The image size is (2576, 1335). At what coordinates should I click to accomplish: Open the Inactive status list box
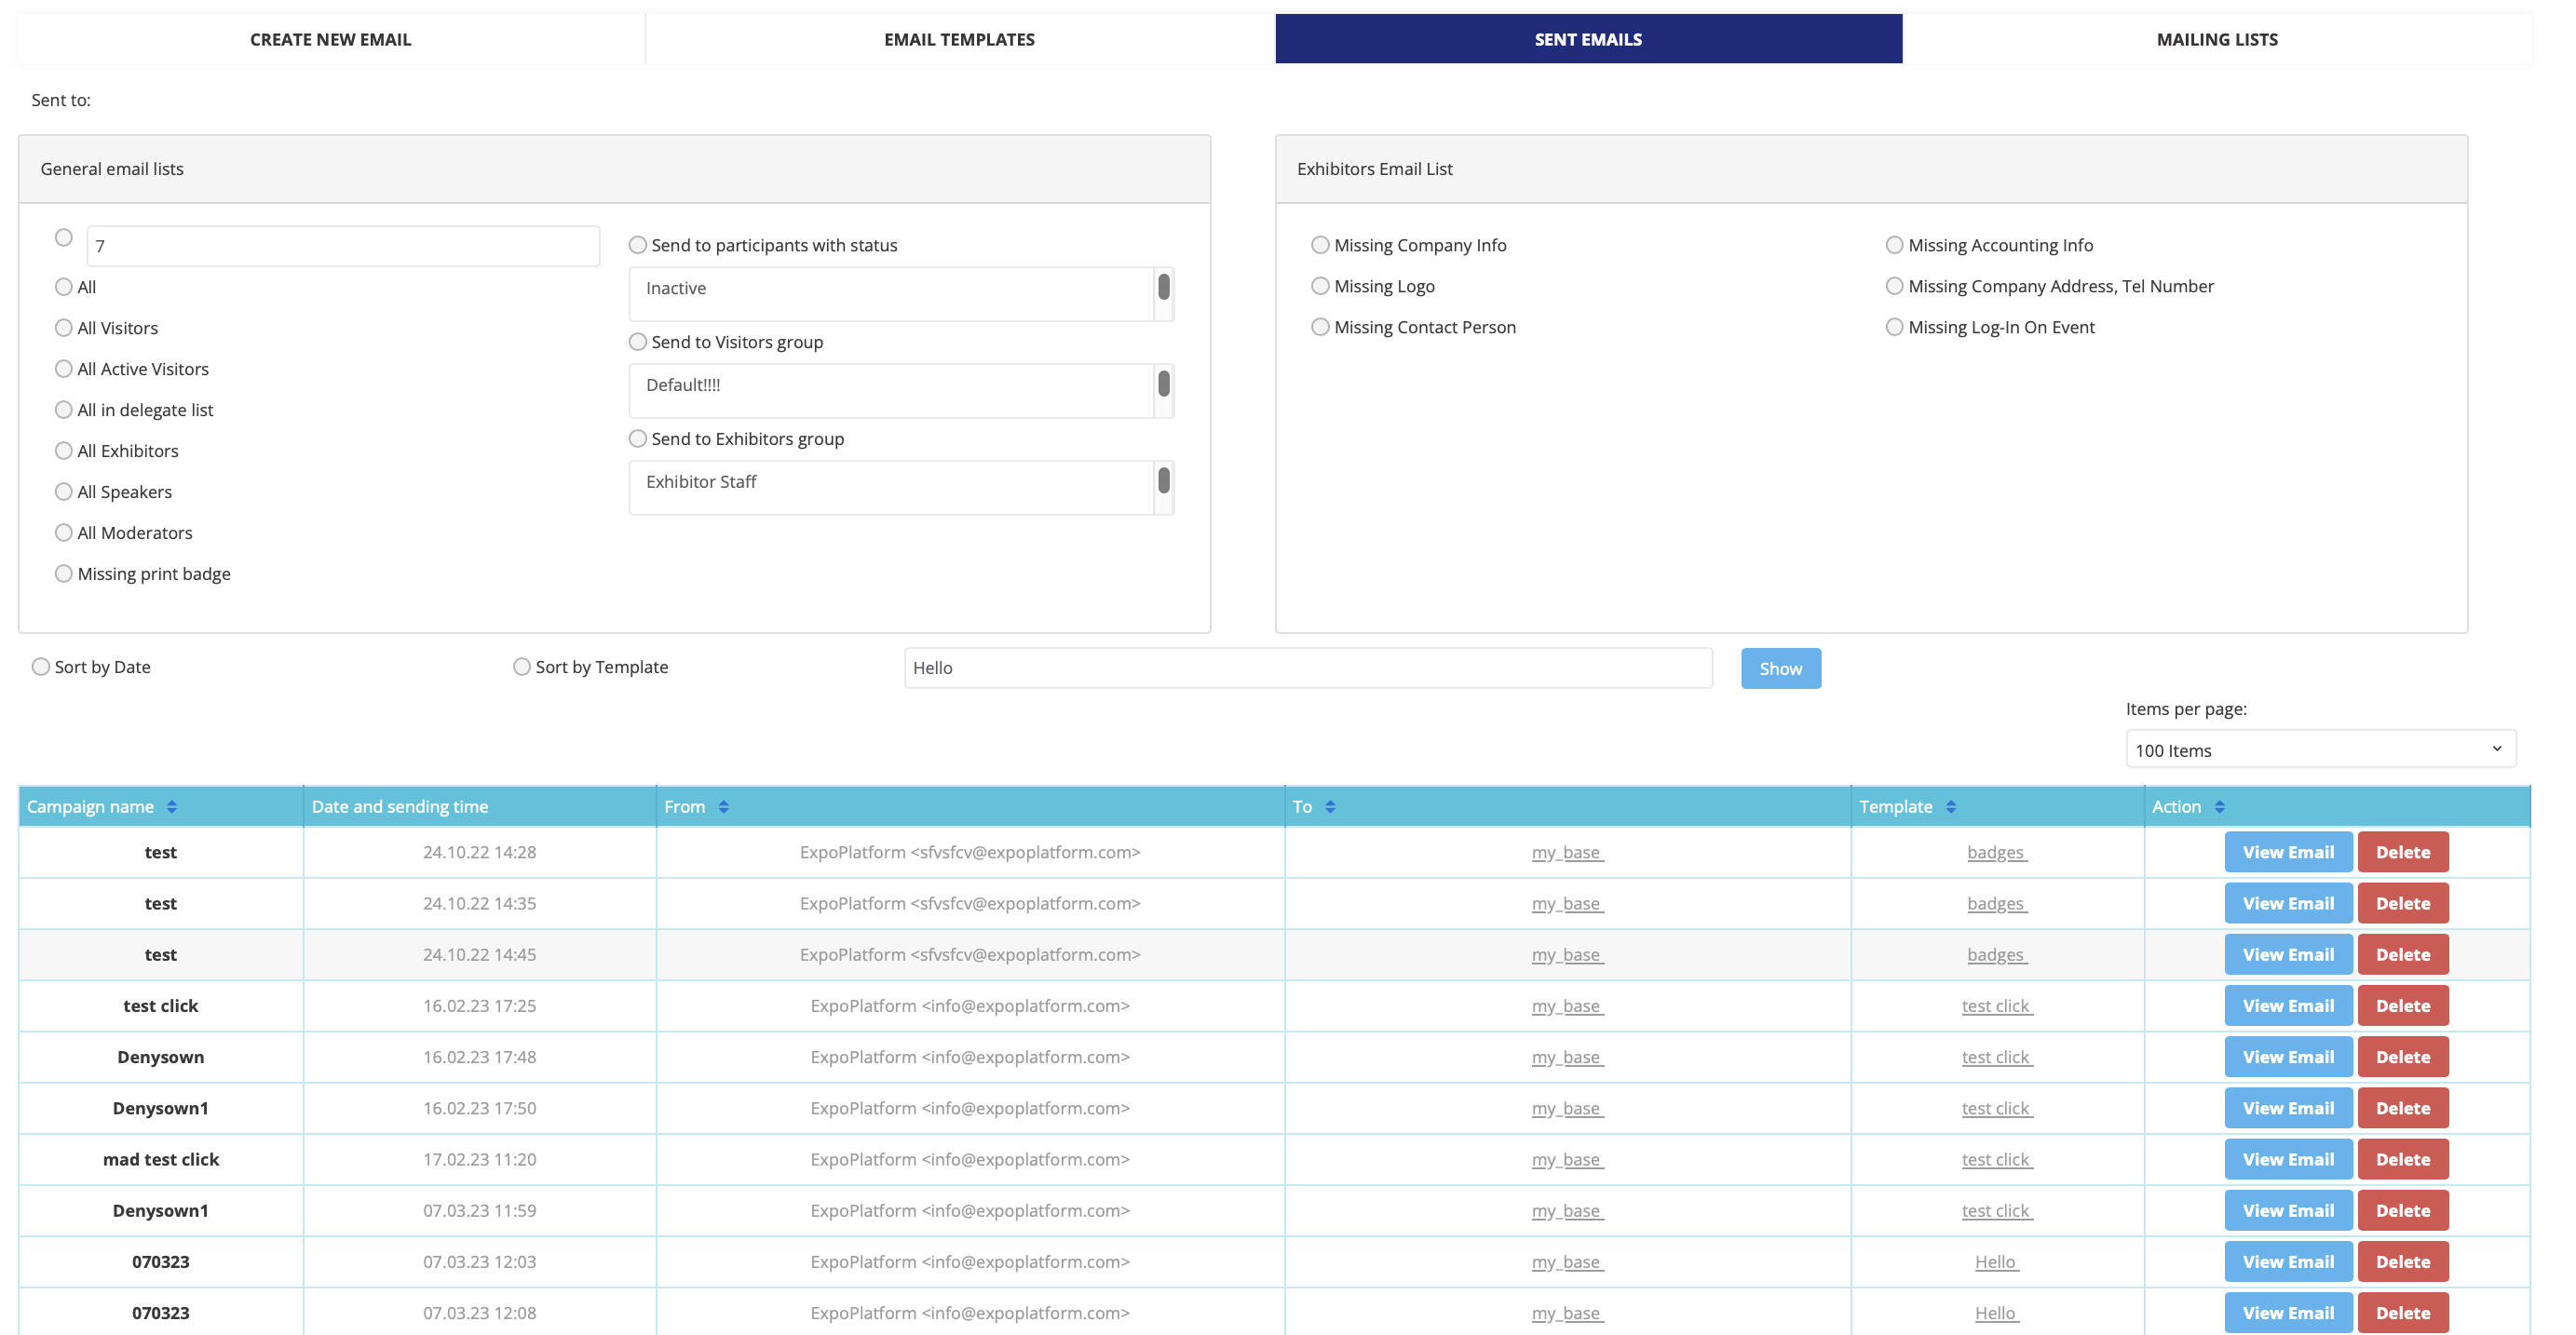click(890, 294)
